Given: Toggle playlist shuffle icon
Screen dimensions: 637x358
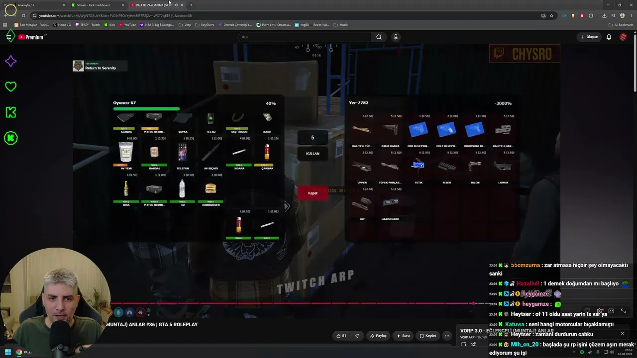Looking at the screenshot, I should pos(473,344).
